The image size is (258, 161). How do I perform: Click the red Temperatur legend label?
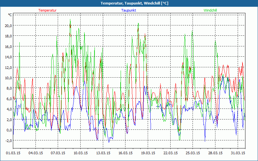(x=47, y=10)
